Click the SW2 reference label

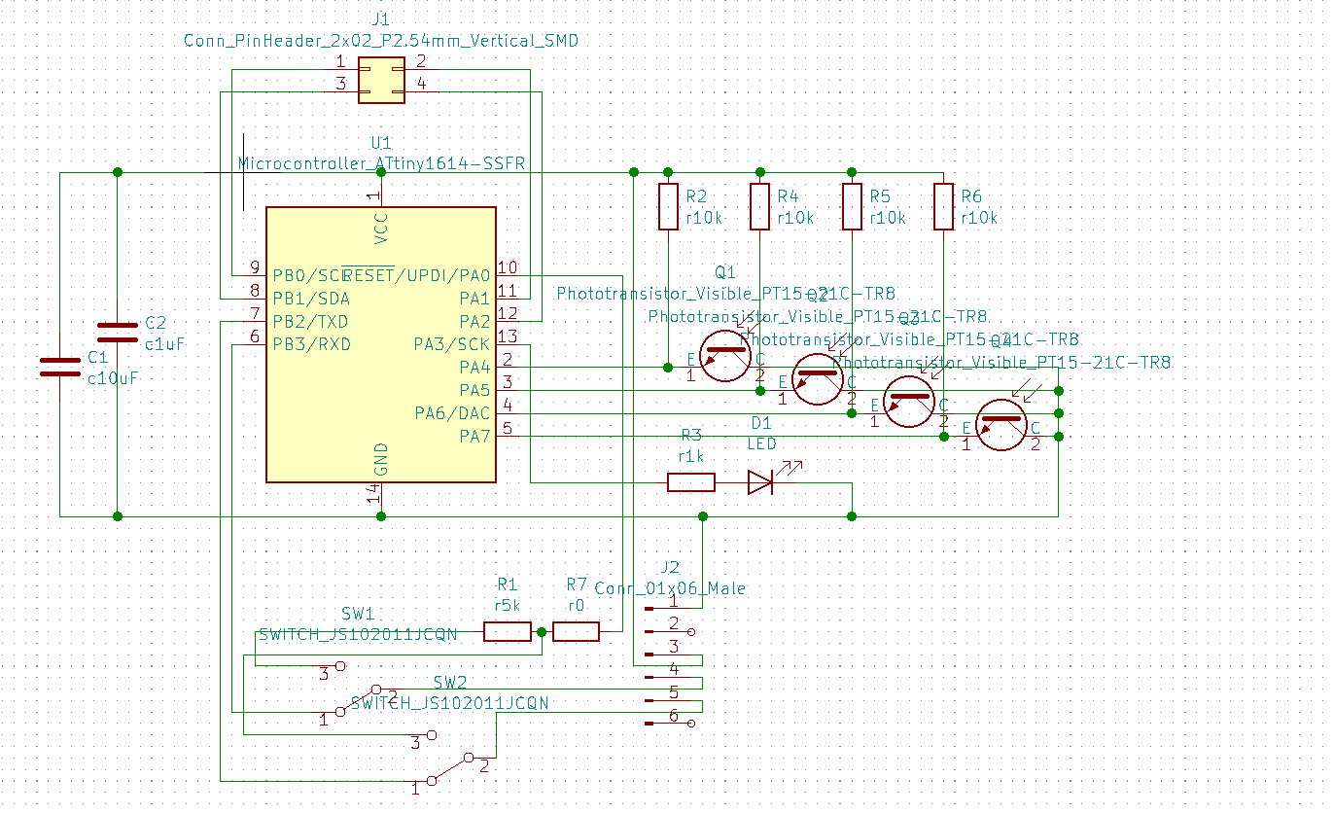tap(450, 682)
